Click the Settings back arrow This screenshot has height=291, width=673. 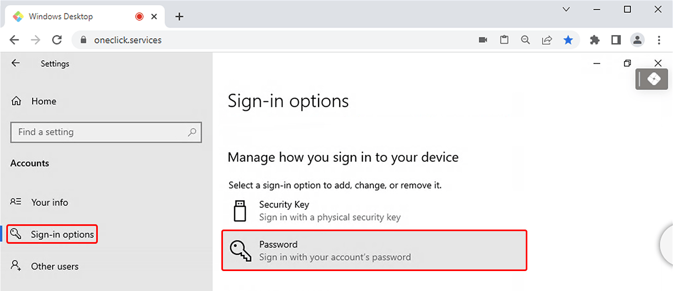click(x=16, y=63)
